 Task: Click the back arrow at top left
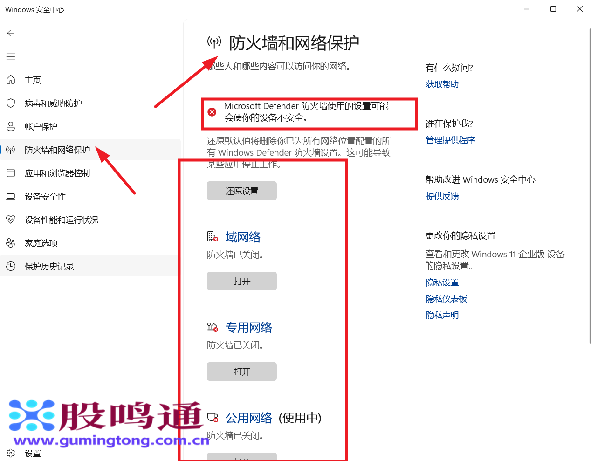[x=10, y=33]
